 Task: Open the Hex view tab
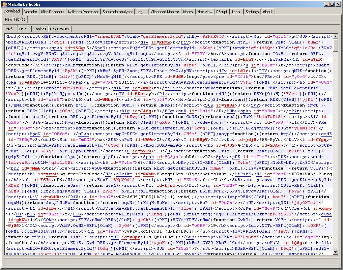click(x=205, y=12)
